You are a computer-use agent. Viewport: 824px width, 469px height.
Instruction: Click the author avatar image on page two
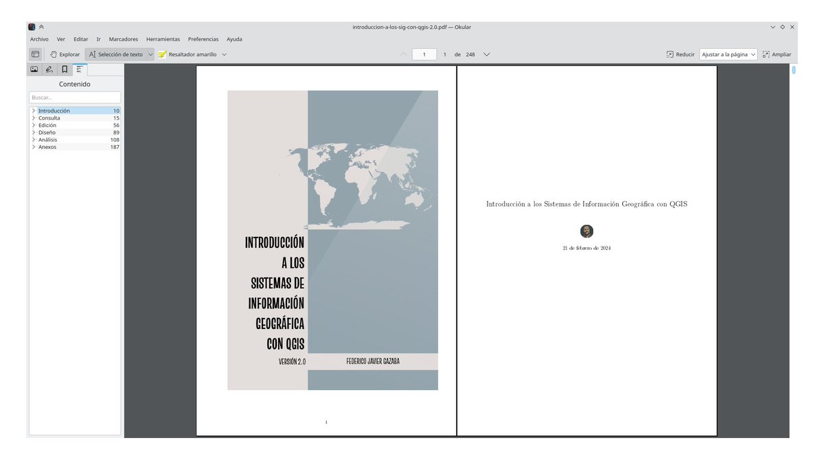[586, 231]
